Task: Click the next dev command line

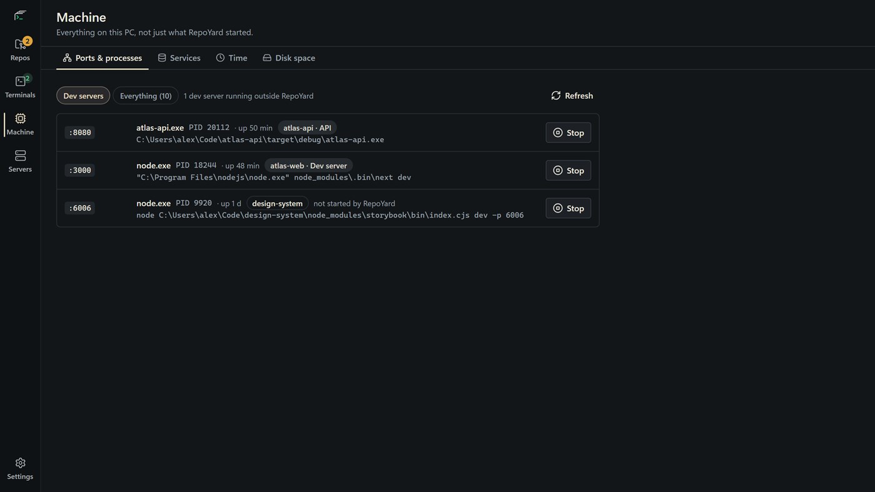Action: click(x=274, y=178)
